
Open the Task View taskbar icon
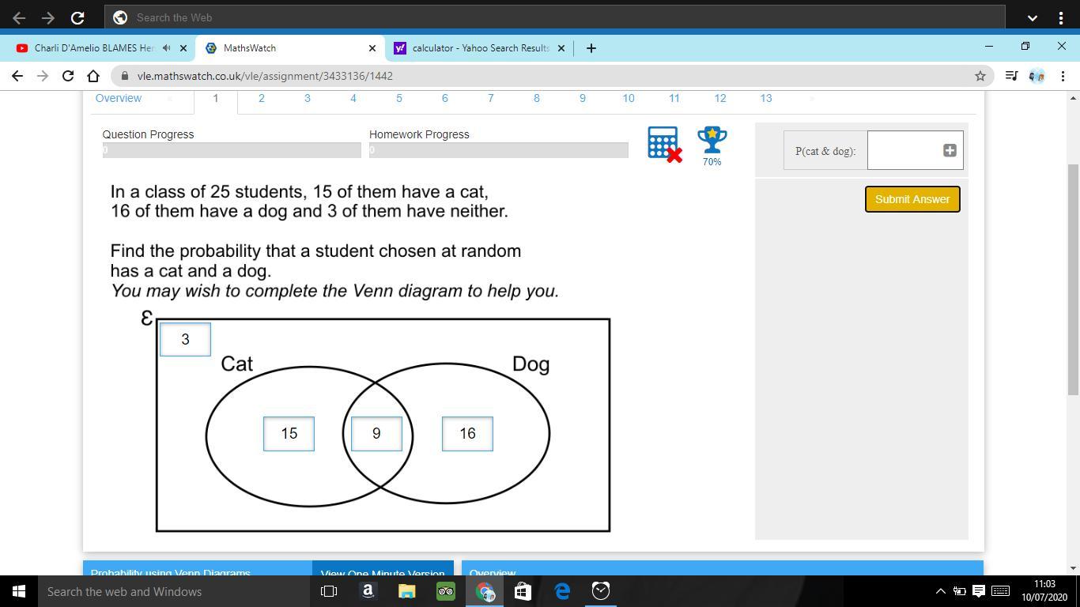point(329,591)
